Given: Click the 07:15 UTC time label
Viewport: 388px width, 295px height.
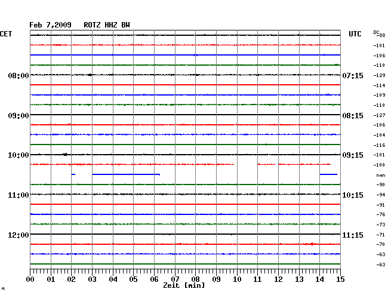Looking at the screenshot, I should click(353, 75).
